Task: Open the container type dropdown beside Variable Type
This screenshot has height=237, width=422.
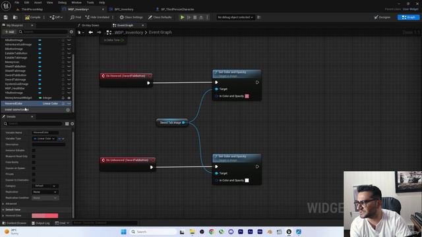Action: [61, 138]
